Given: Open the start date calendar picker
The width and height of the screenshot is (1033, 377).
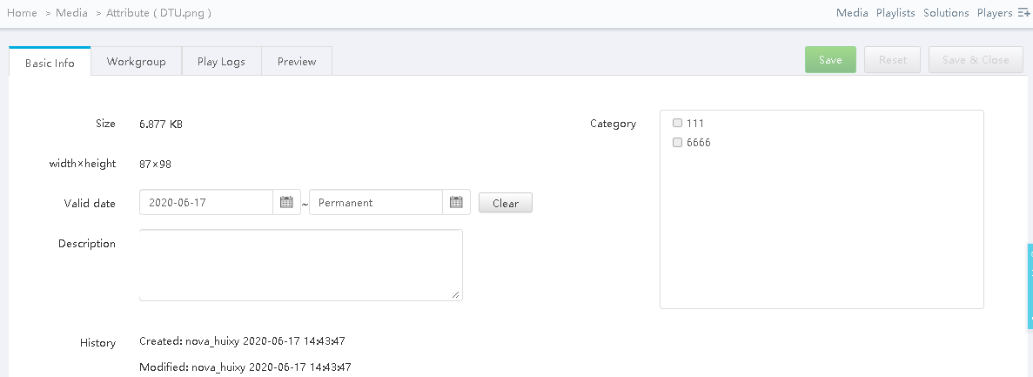Looking at the screenshot, I should click(x=286, y=202).
